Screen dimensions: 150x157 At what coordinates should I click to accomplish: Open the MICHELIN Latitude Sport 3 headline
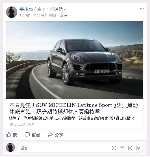tap(73, 108)
